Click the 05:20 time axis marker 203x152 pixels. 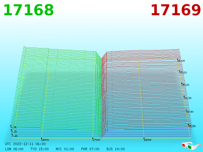click(185, 85)
